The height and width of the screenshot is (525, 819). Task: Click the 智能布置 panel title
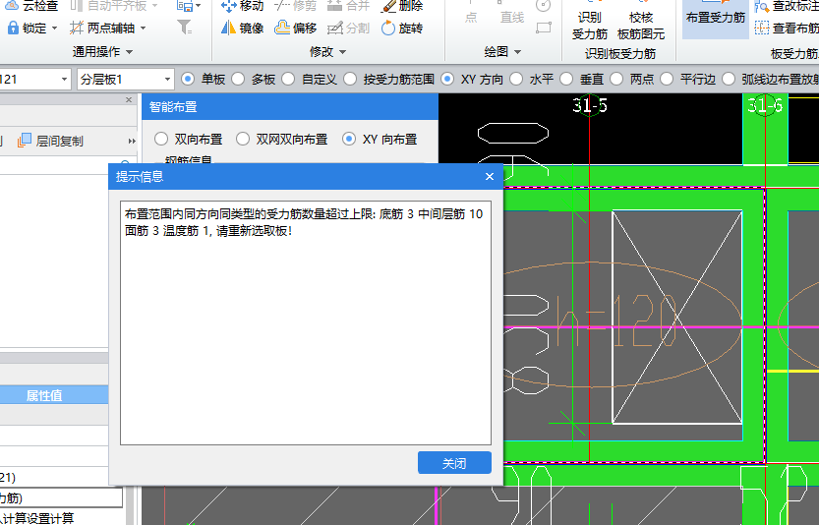(x=173, y=107)
